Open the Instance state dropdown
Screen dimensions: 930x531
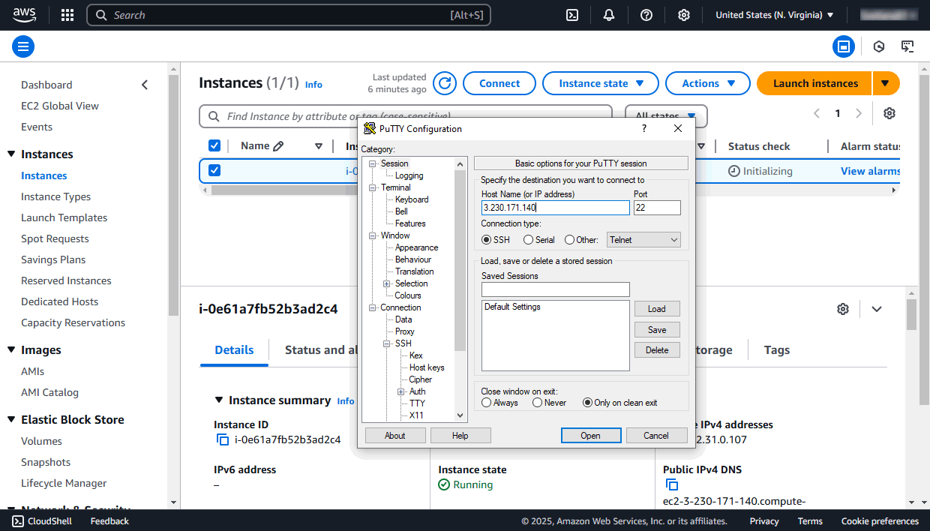pos(600,83)
